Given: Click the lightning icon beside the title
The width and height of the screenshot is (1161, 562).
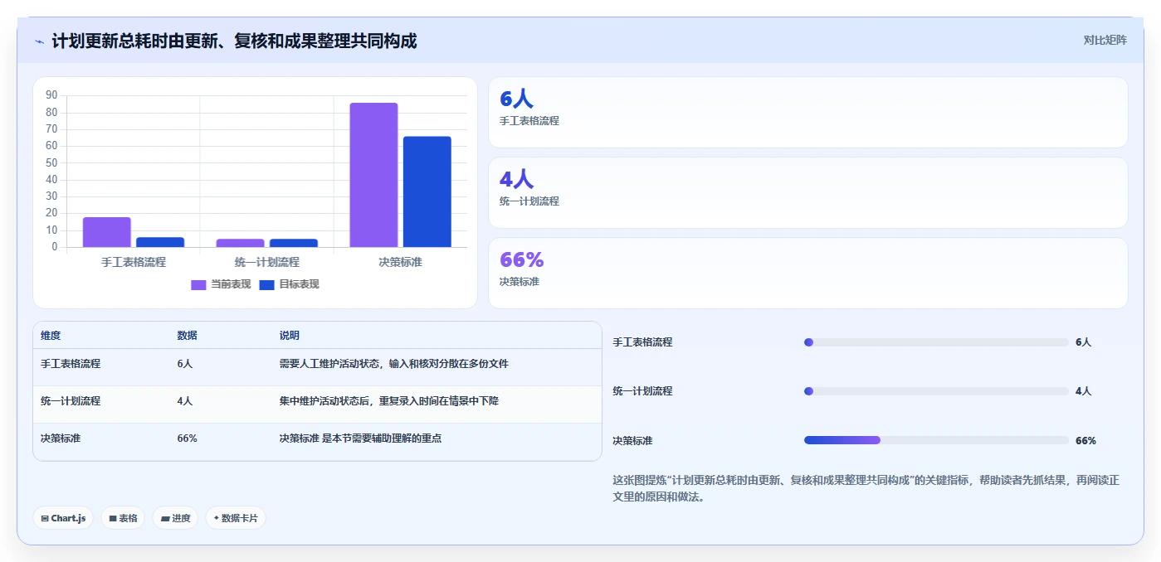Looking at the screenshot, I should click(39, 41).
